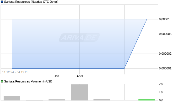Click the rising blue price line segment

(136, 44)
